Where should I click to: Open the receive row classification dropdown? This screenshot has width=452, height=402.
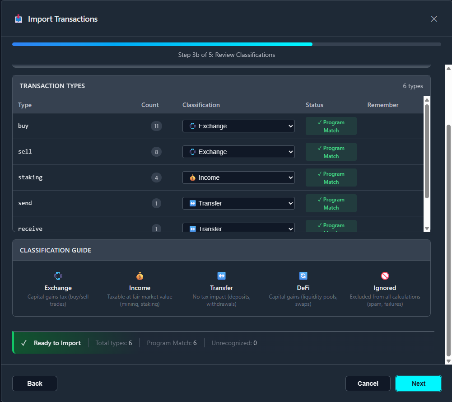(238, 228)
